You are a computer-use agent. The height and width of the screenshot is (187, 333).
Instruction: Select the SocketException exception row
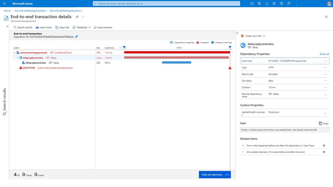55,68
